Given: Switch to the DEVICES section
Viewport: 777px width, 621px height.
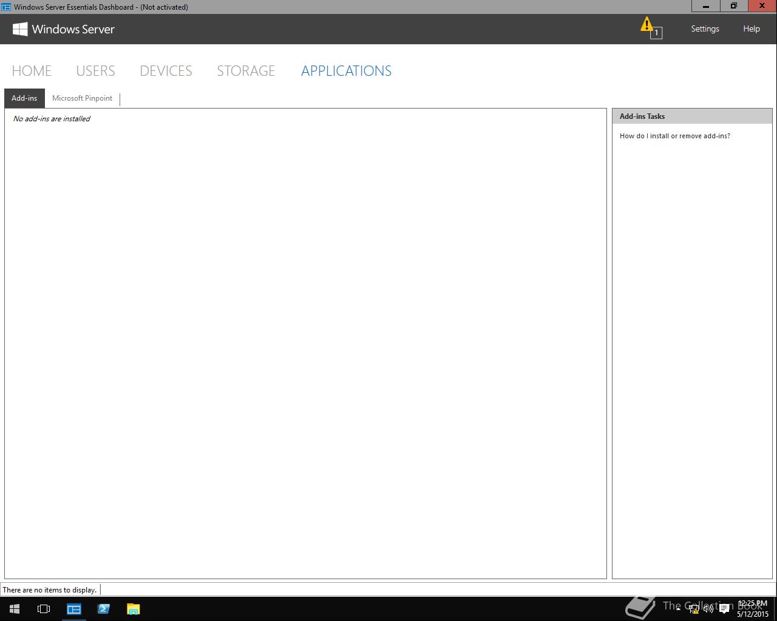Looking at the screenshot, I should [x=166, y=71].
